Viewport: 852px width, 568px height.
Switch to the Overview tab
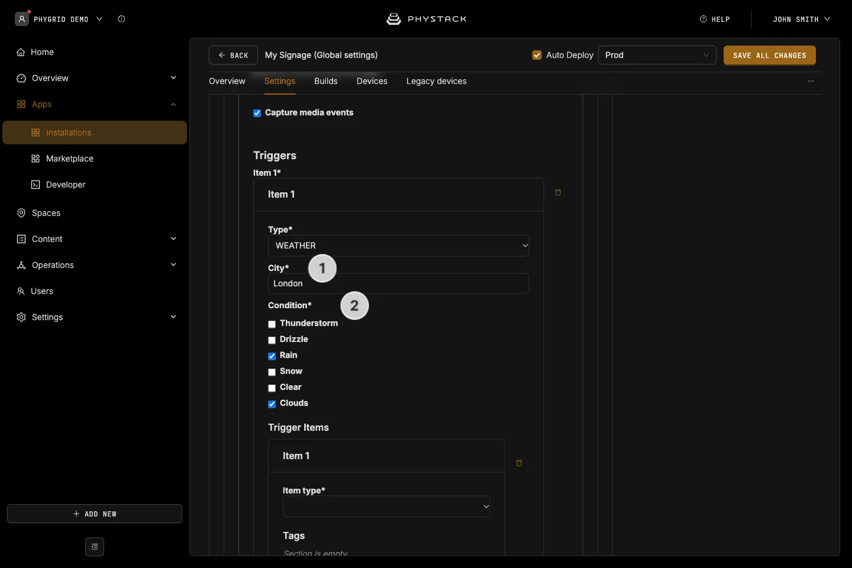click(x=227, y=81)
